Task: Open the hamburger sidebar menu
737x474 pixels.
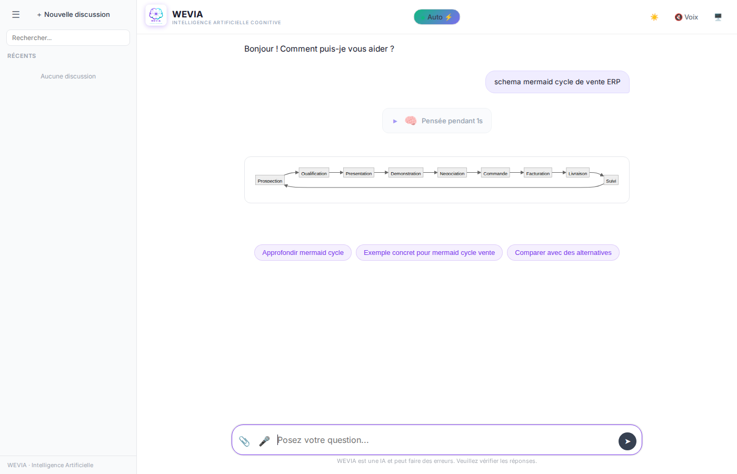Action: pos(16,15)
